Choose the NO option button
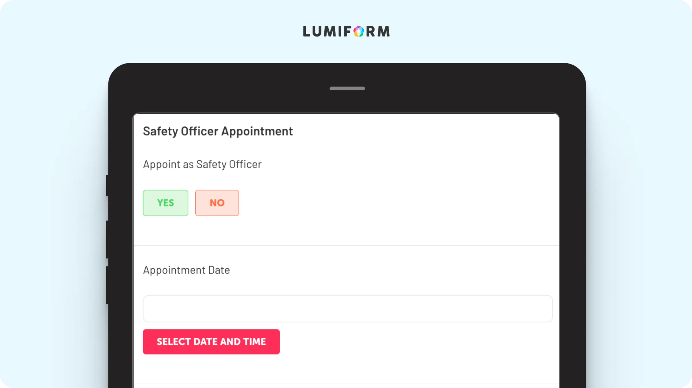Screen dimensions: 692x388 pyautogui.click(x=217, y=203)
